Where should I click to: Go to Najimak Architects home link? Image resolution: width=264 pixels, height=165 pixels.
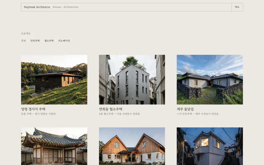pyautogui.click(x=37, y=7)
